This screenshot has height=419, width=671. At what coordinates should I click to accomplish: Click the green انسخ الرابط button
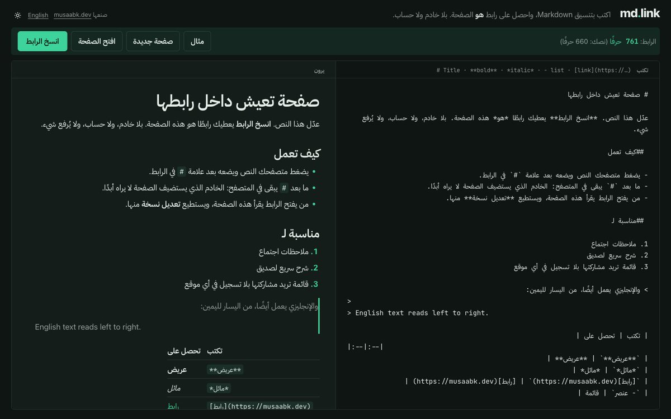click(x=42, y=41)
